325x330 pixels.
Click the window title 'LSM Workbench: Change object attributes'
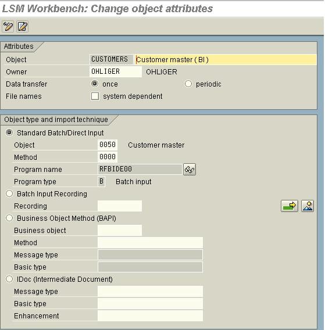point(108,9)
